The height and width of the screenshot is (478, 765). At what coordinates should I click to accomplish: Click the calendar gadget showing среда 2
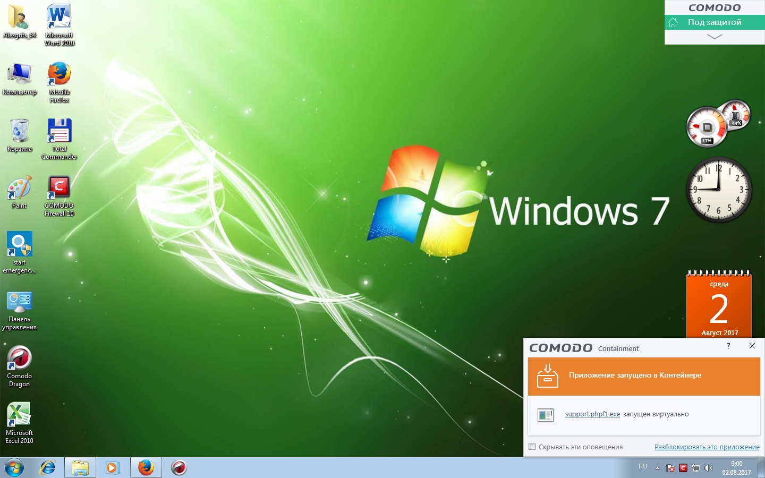719,305
